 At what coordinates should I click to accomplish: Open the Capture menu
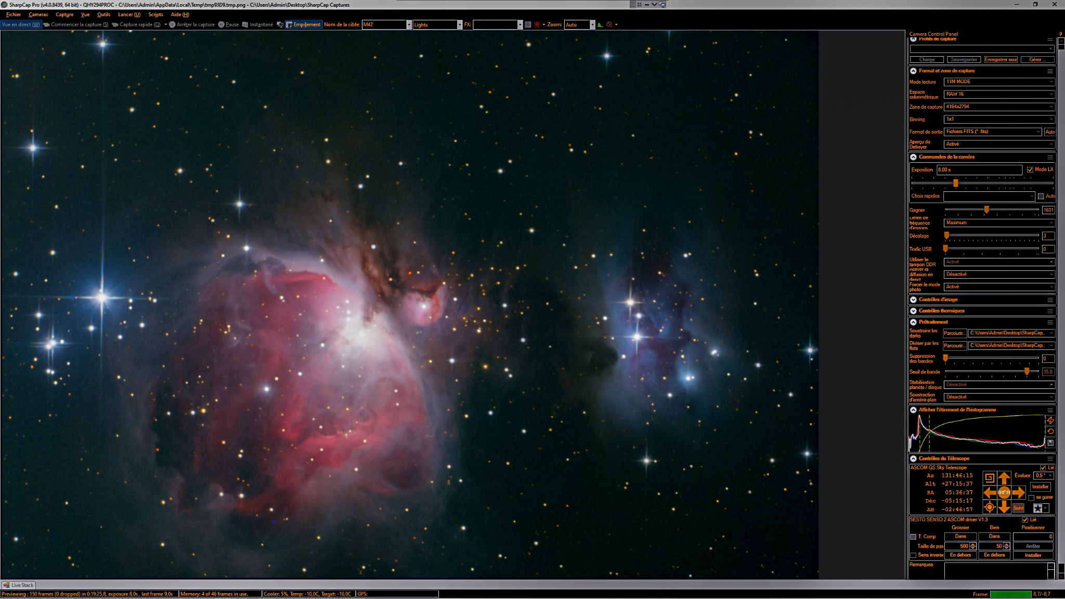pyautogui.click(x=64, y=15)
